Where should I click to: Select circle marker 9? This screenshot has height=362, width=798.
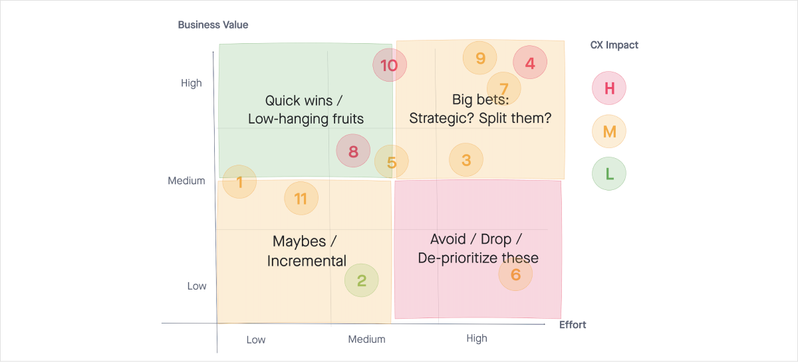click(x=480, y=58)
